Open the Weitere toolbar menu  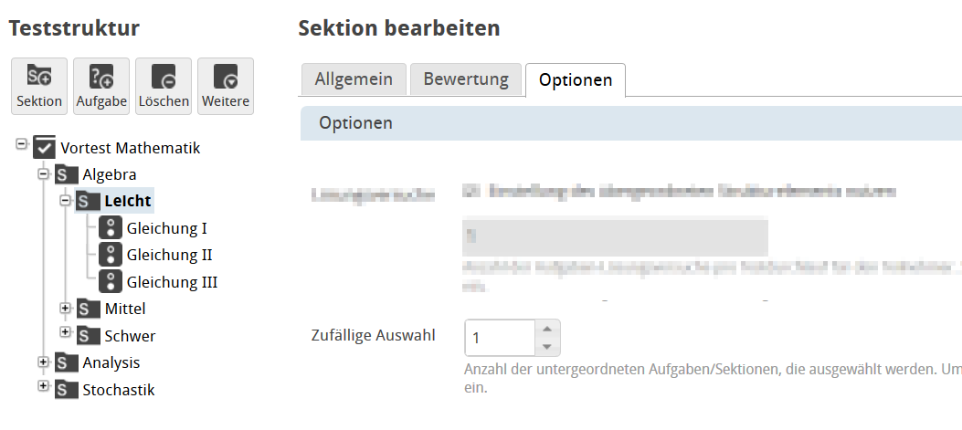click(x=225, y=78)
